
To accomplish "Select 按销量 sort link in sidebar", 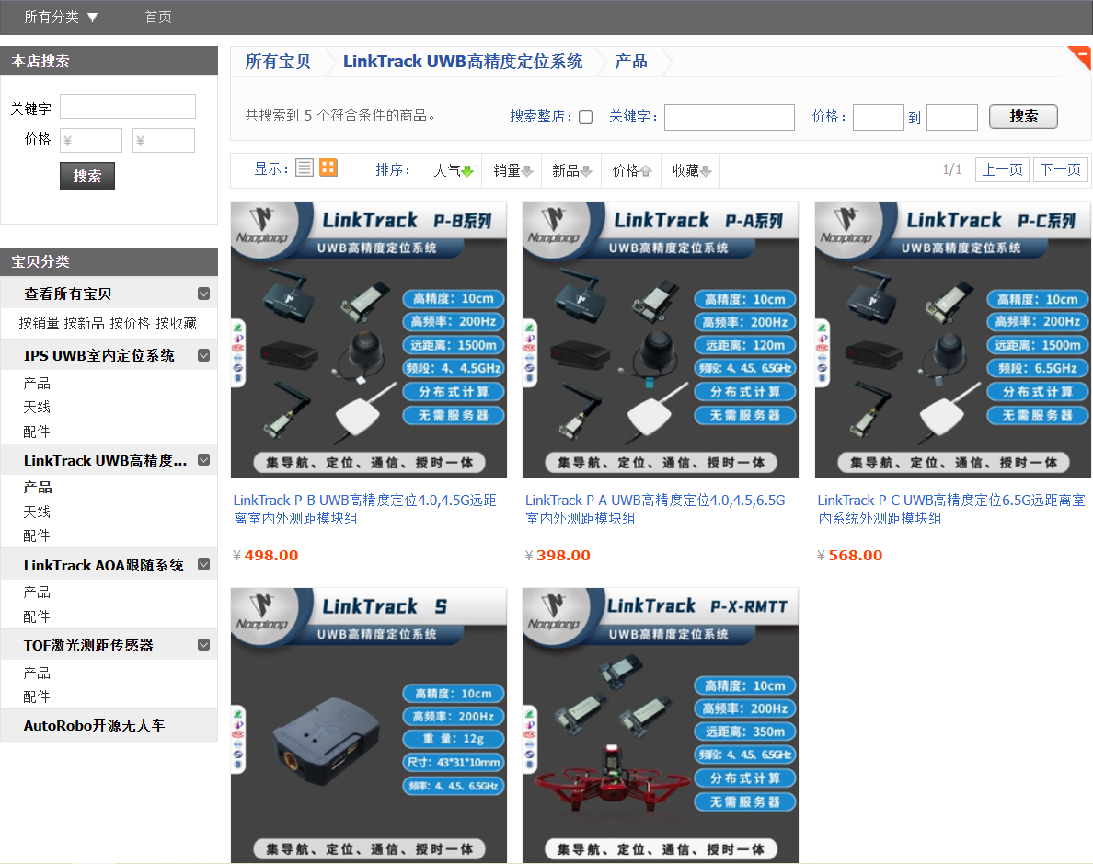I will coord(39,323).
